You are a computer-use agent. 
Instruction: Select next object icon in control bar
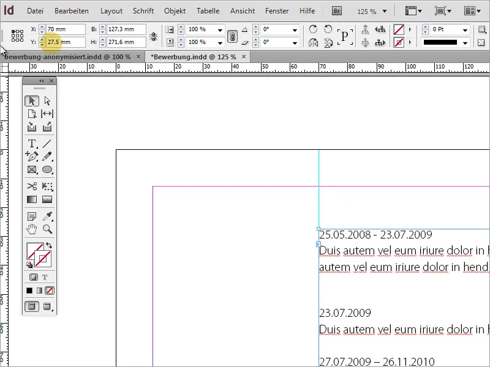pyautogui.click(x=380, y=42)
